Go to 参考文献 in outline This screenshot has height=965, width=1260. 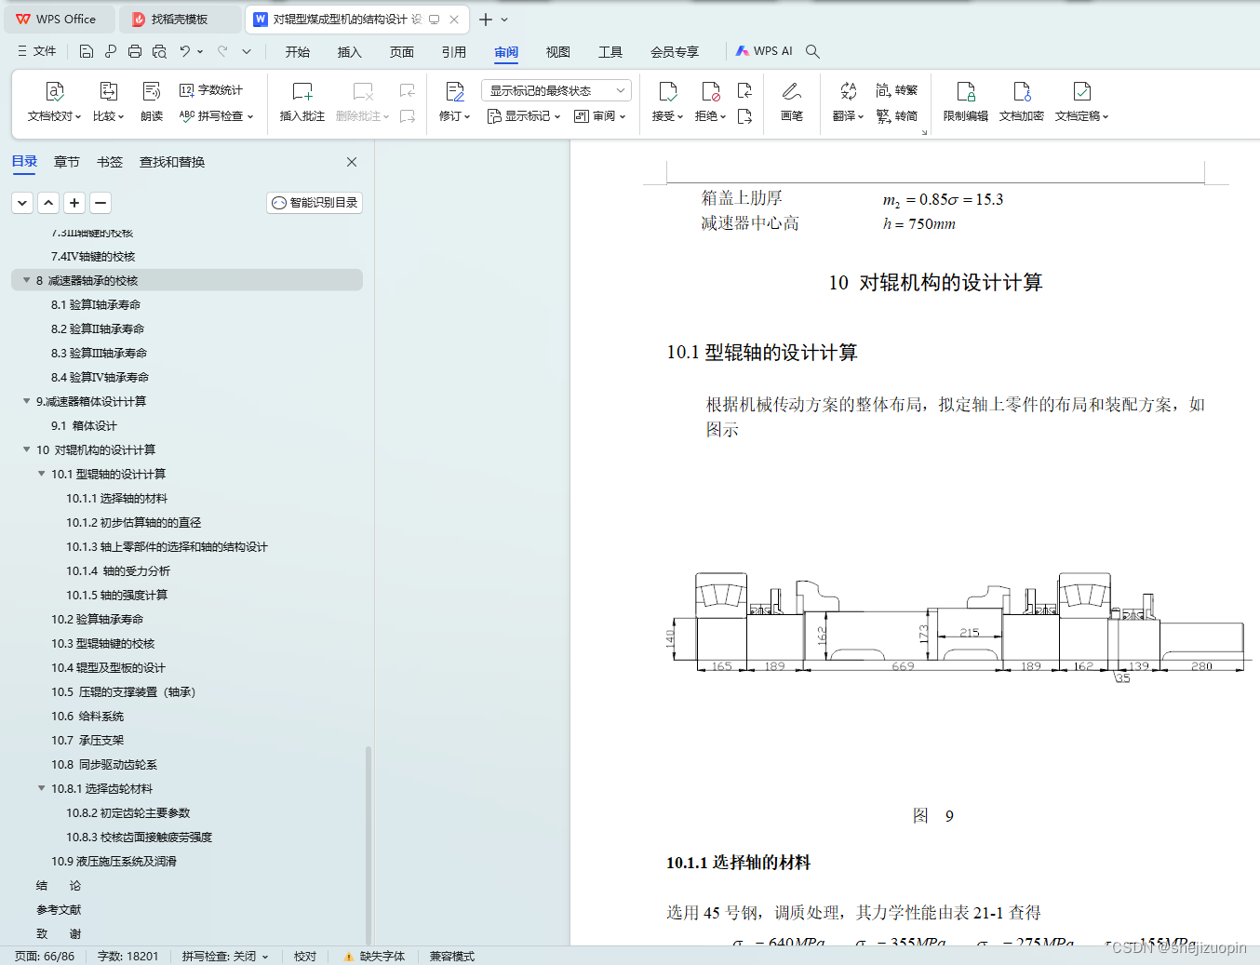tap(59, 909)
